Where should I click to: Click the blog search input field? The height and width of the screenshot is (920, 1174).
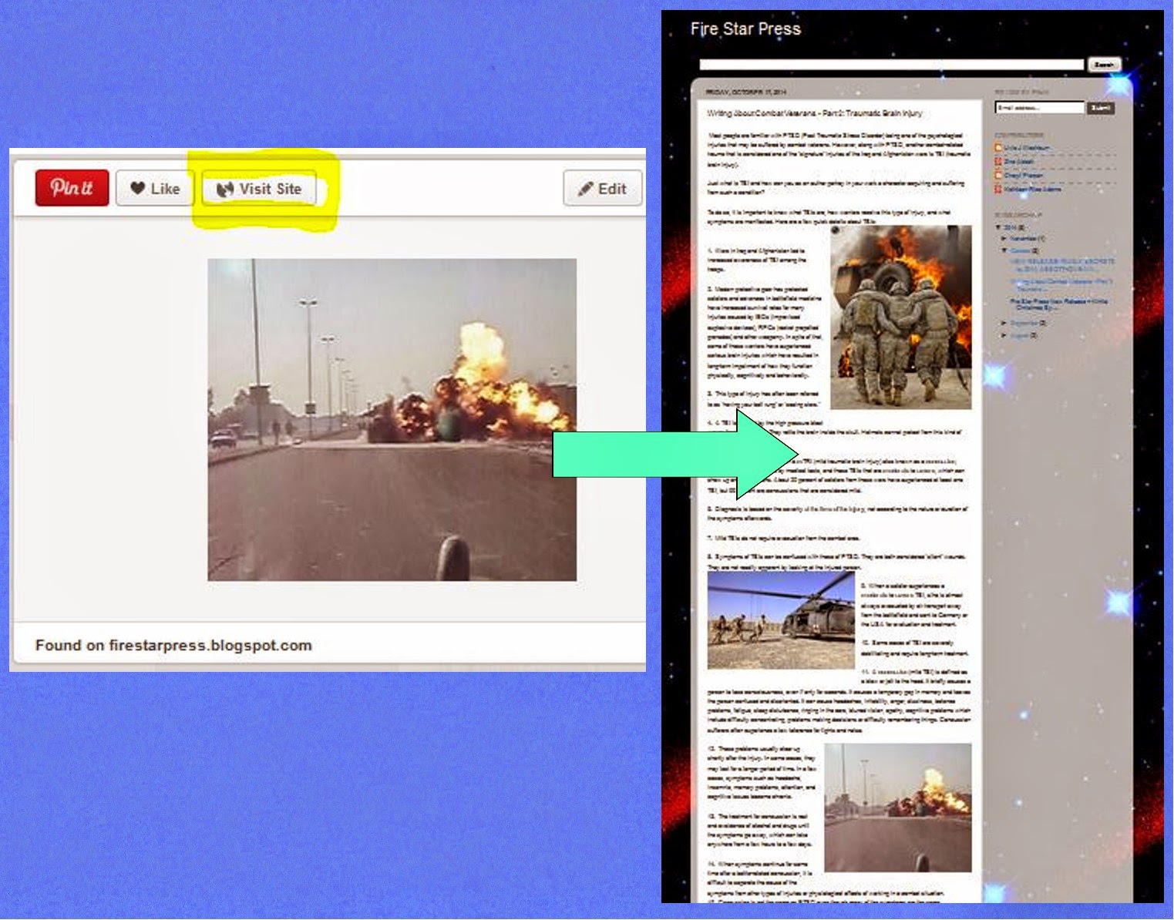click(891, 65)
